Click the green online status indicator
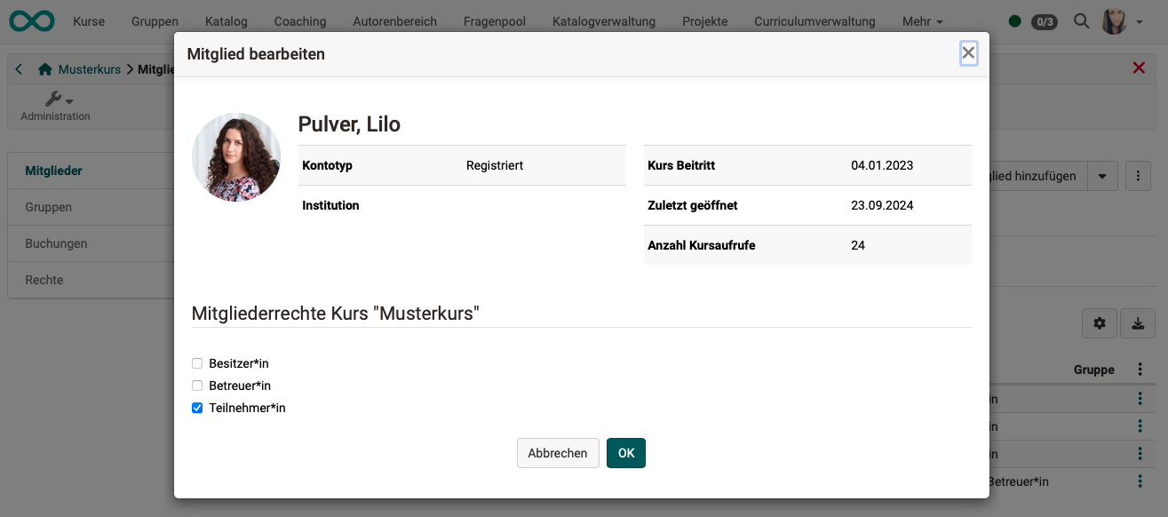Image resolution: width=1168 pixels, height=517 pixels. click(1014, 20)
